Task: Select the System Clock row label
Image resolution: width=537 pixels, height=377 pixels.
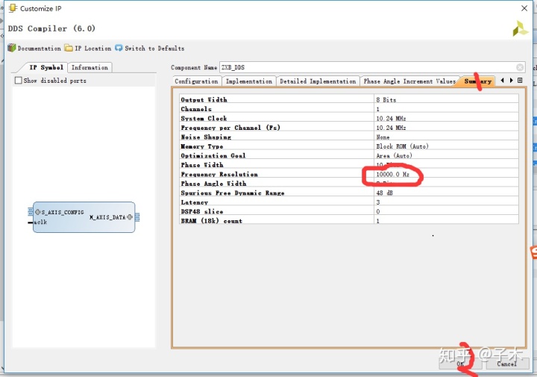Action: click(204, 118)
